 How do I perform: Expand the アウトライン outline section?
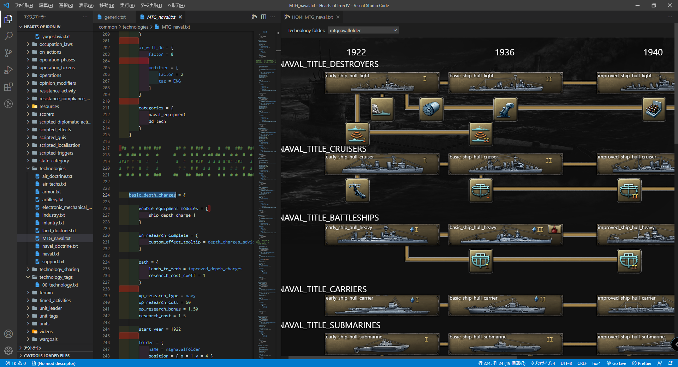[x=55, y=348]
